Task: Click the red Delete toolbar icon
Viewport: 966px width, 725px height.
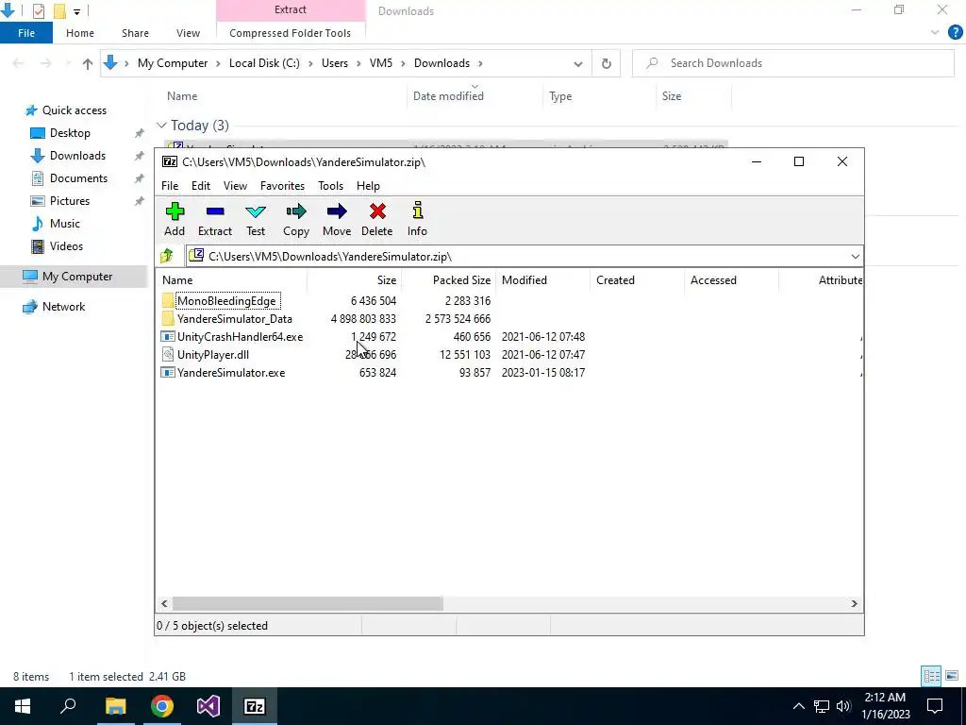Action: tap(377, 211)
